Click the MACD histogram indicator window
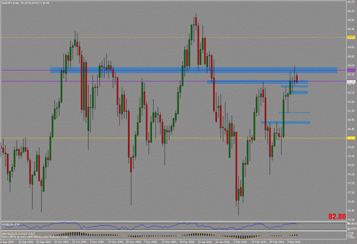Screen dimensions: 357x244 coord(174,235)
